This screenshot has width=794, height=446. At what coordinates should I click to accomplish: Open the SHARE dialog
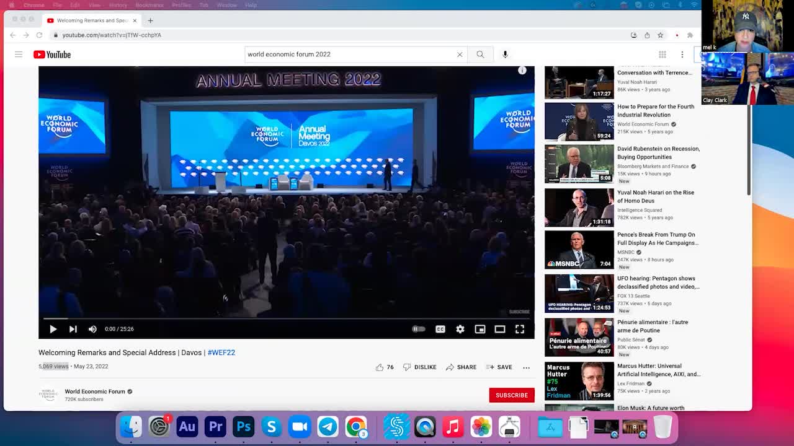(x=461, y=367)
